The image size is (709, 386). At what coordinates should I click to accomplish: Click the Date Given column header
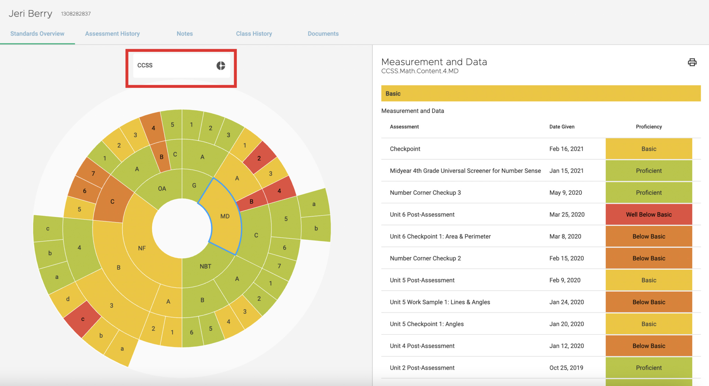pyautogui.click(x=562, y=127)
